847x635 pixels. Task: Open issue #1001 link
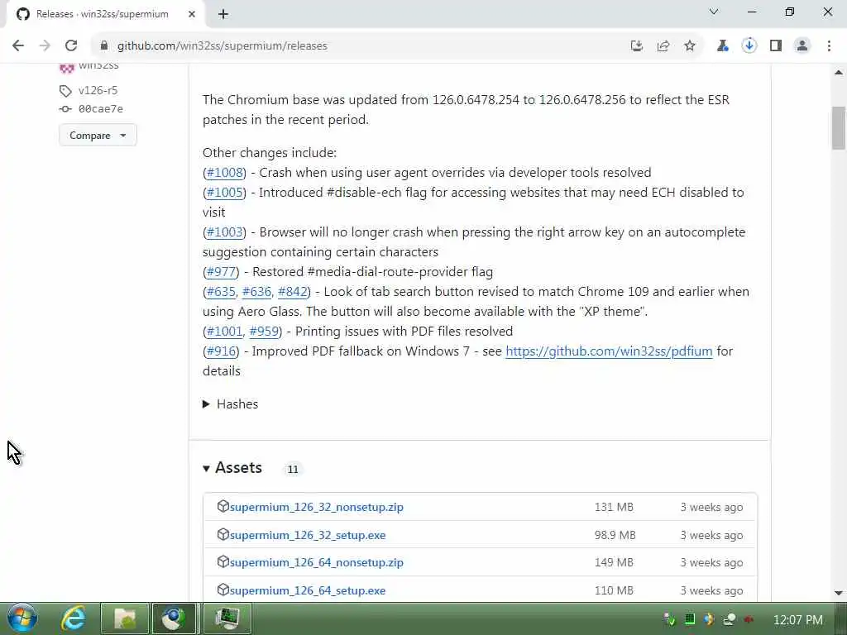(x=225, y=332)
